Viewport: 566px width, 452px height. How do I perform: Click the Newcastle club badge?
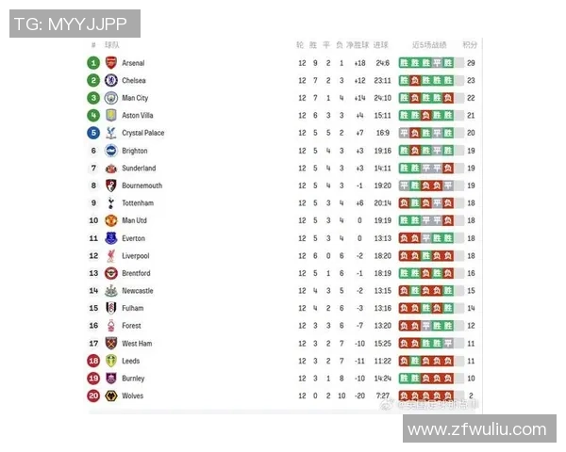tap(110, 291)
